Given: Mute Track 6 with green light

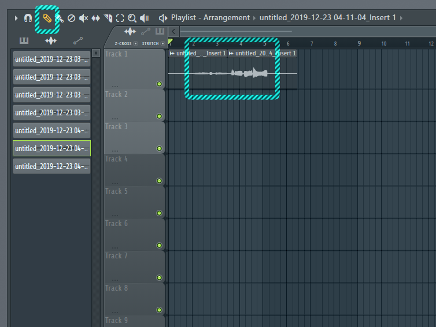Looking at the screenshot, I should [160, 245].
